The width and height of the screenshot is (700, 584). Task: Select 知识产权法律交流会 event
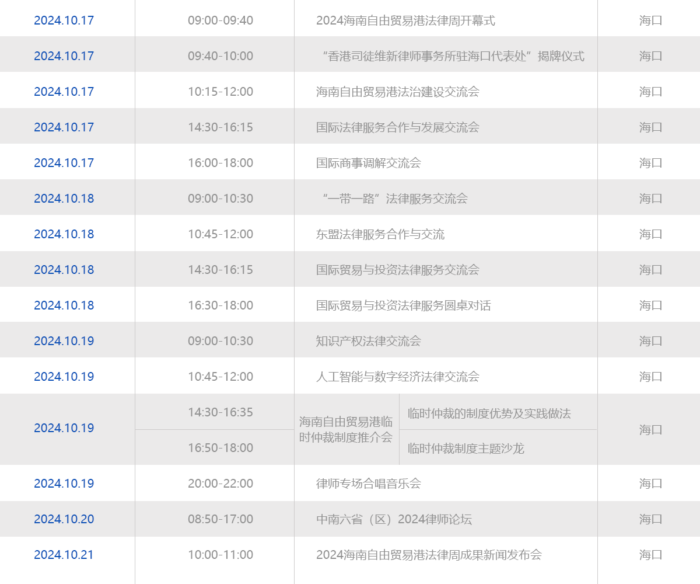point(368,341)
